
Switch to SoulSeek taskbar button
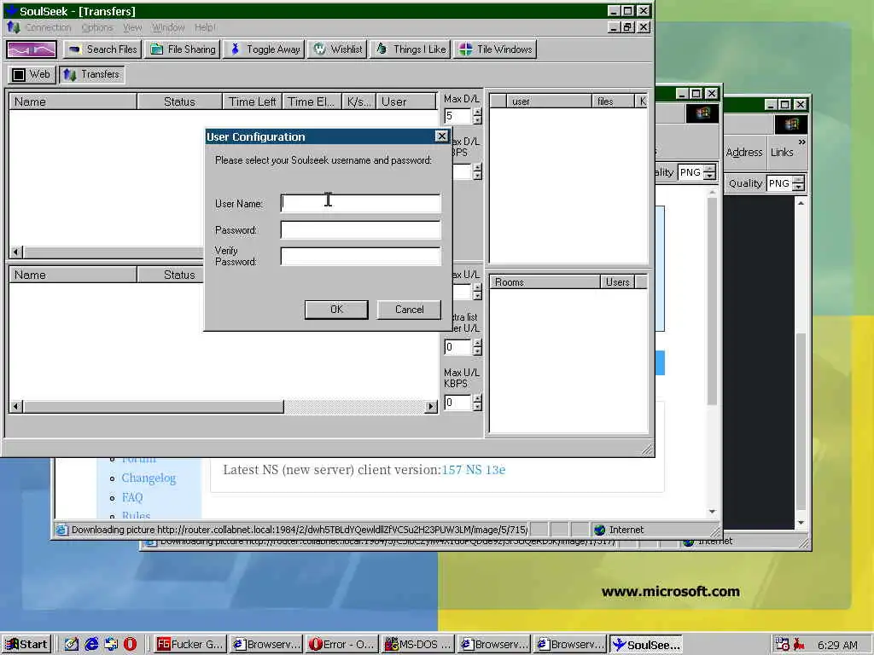coord(646,645)
